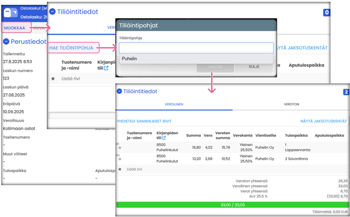Open external link icon next to Kirjanpidon tili in lower table

(x=164, y=138)
